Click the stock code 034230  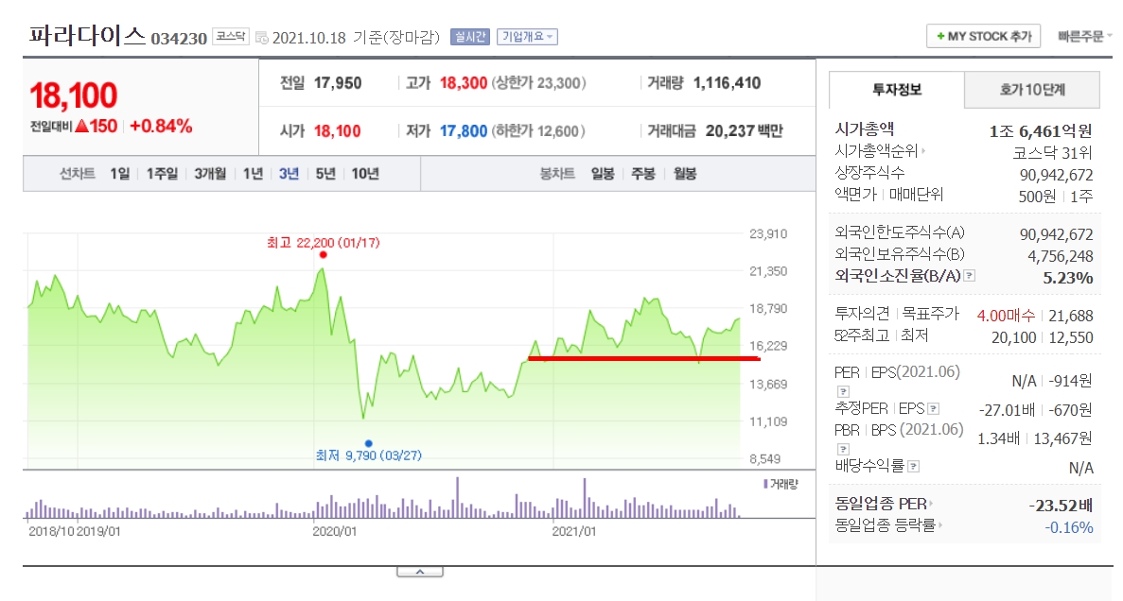[178, 38]
